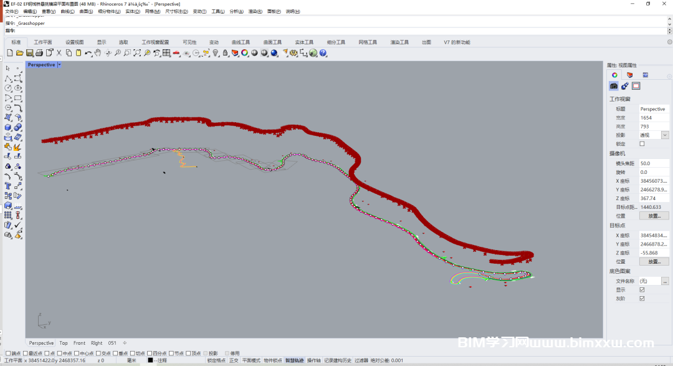Open the Help question mark icon

pos(323,53)
